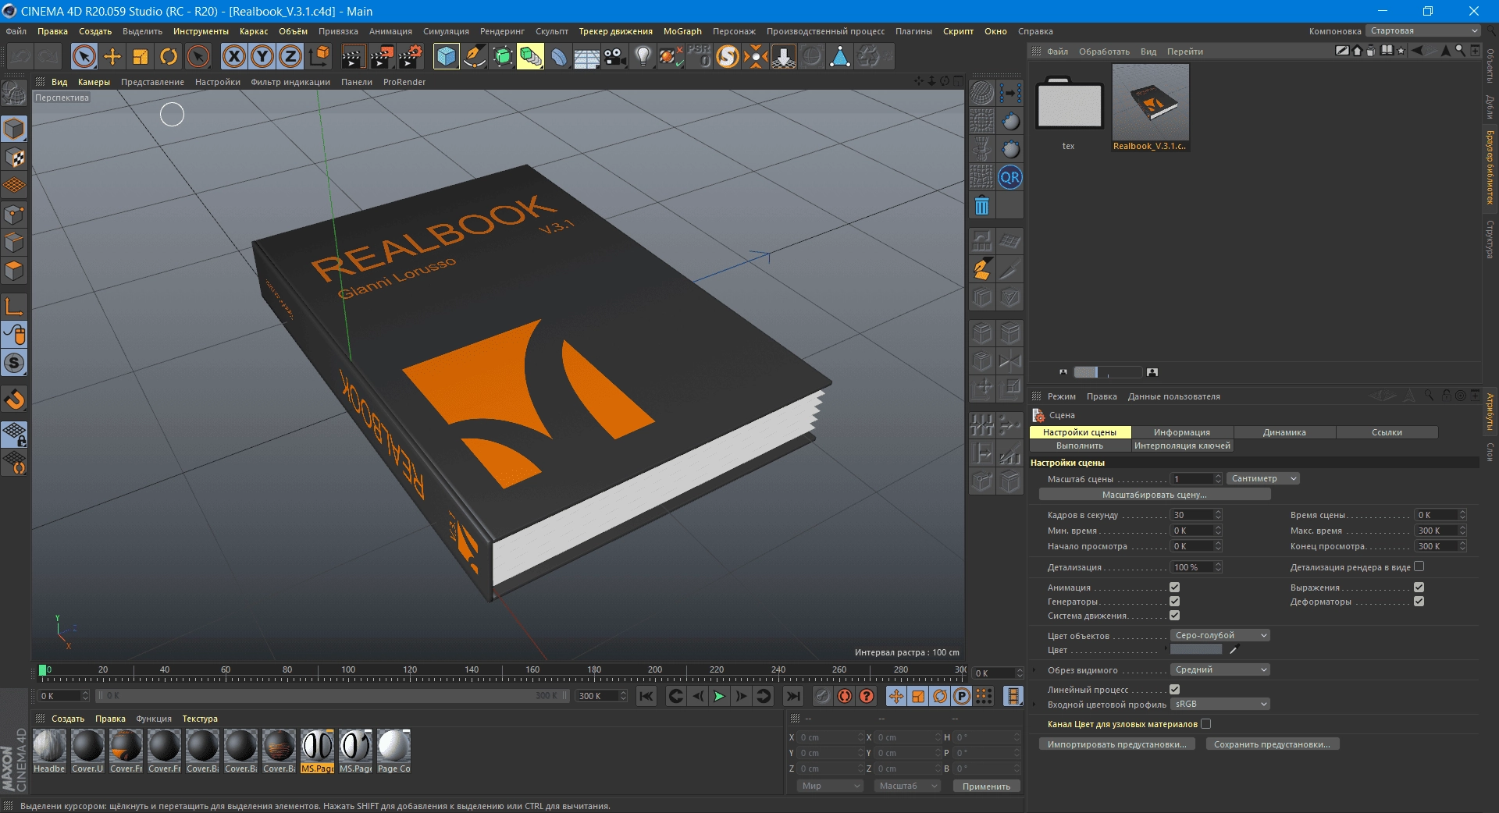Switch to the Динамика tab

point(1284,432)
